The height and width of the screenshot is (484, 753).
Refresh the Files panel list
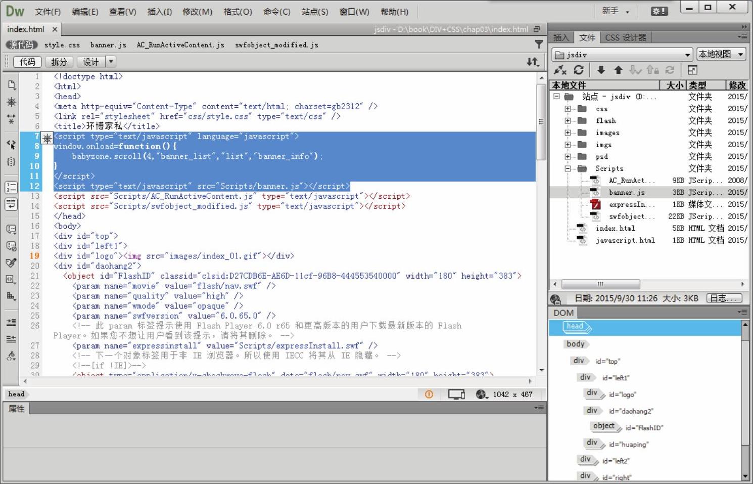coord(579,70)
